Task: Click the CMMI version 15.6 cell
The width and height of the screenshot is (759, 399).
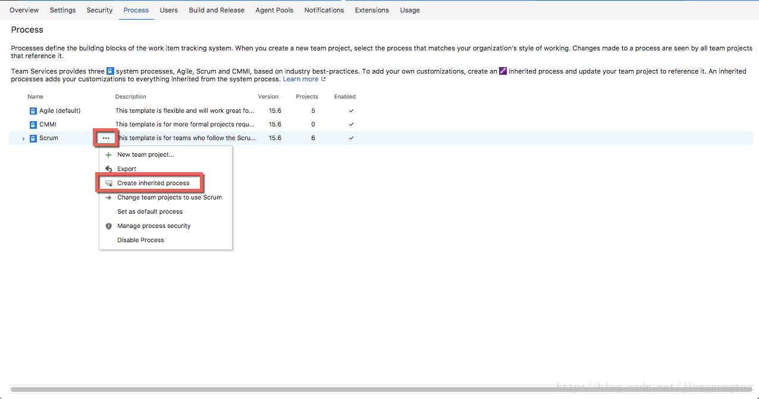Action: click(x=275, y=124)
